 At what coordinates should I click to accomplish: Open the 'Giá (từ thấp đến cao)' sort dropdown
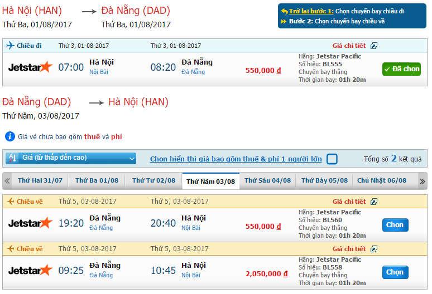[71, 158]
